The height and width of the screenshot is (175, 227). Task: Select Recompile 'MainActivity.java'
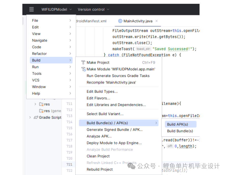pos(119,82)
